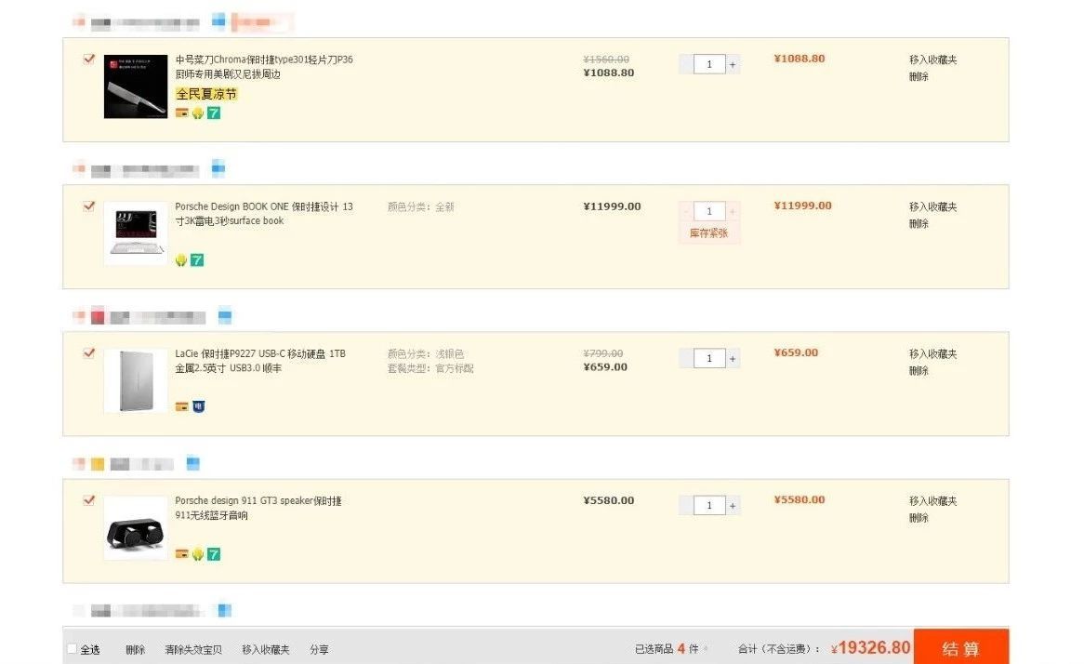Image resolution: width=1084 pixels, height=664 pixels.
Task: Open the Porsche Design BOOK ONE thumbnail
Action: click(136, 233)
